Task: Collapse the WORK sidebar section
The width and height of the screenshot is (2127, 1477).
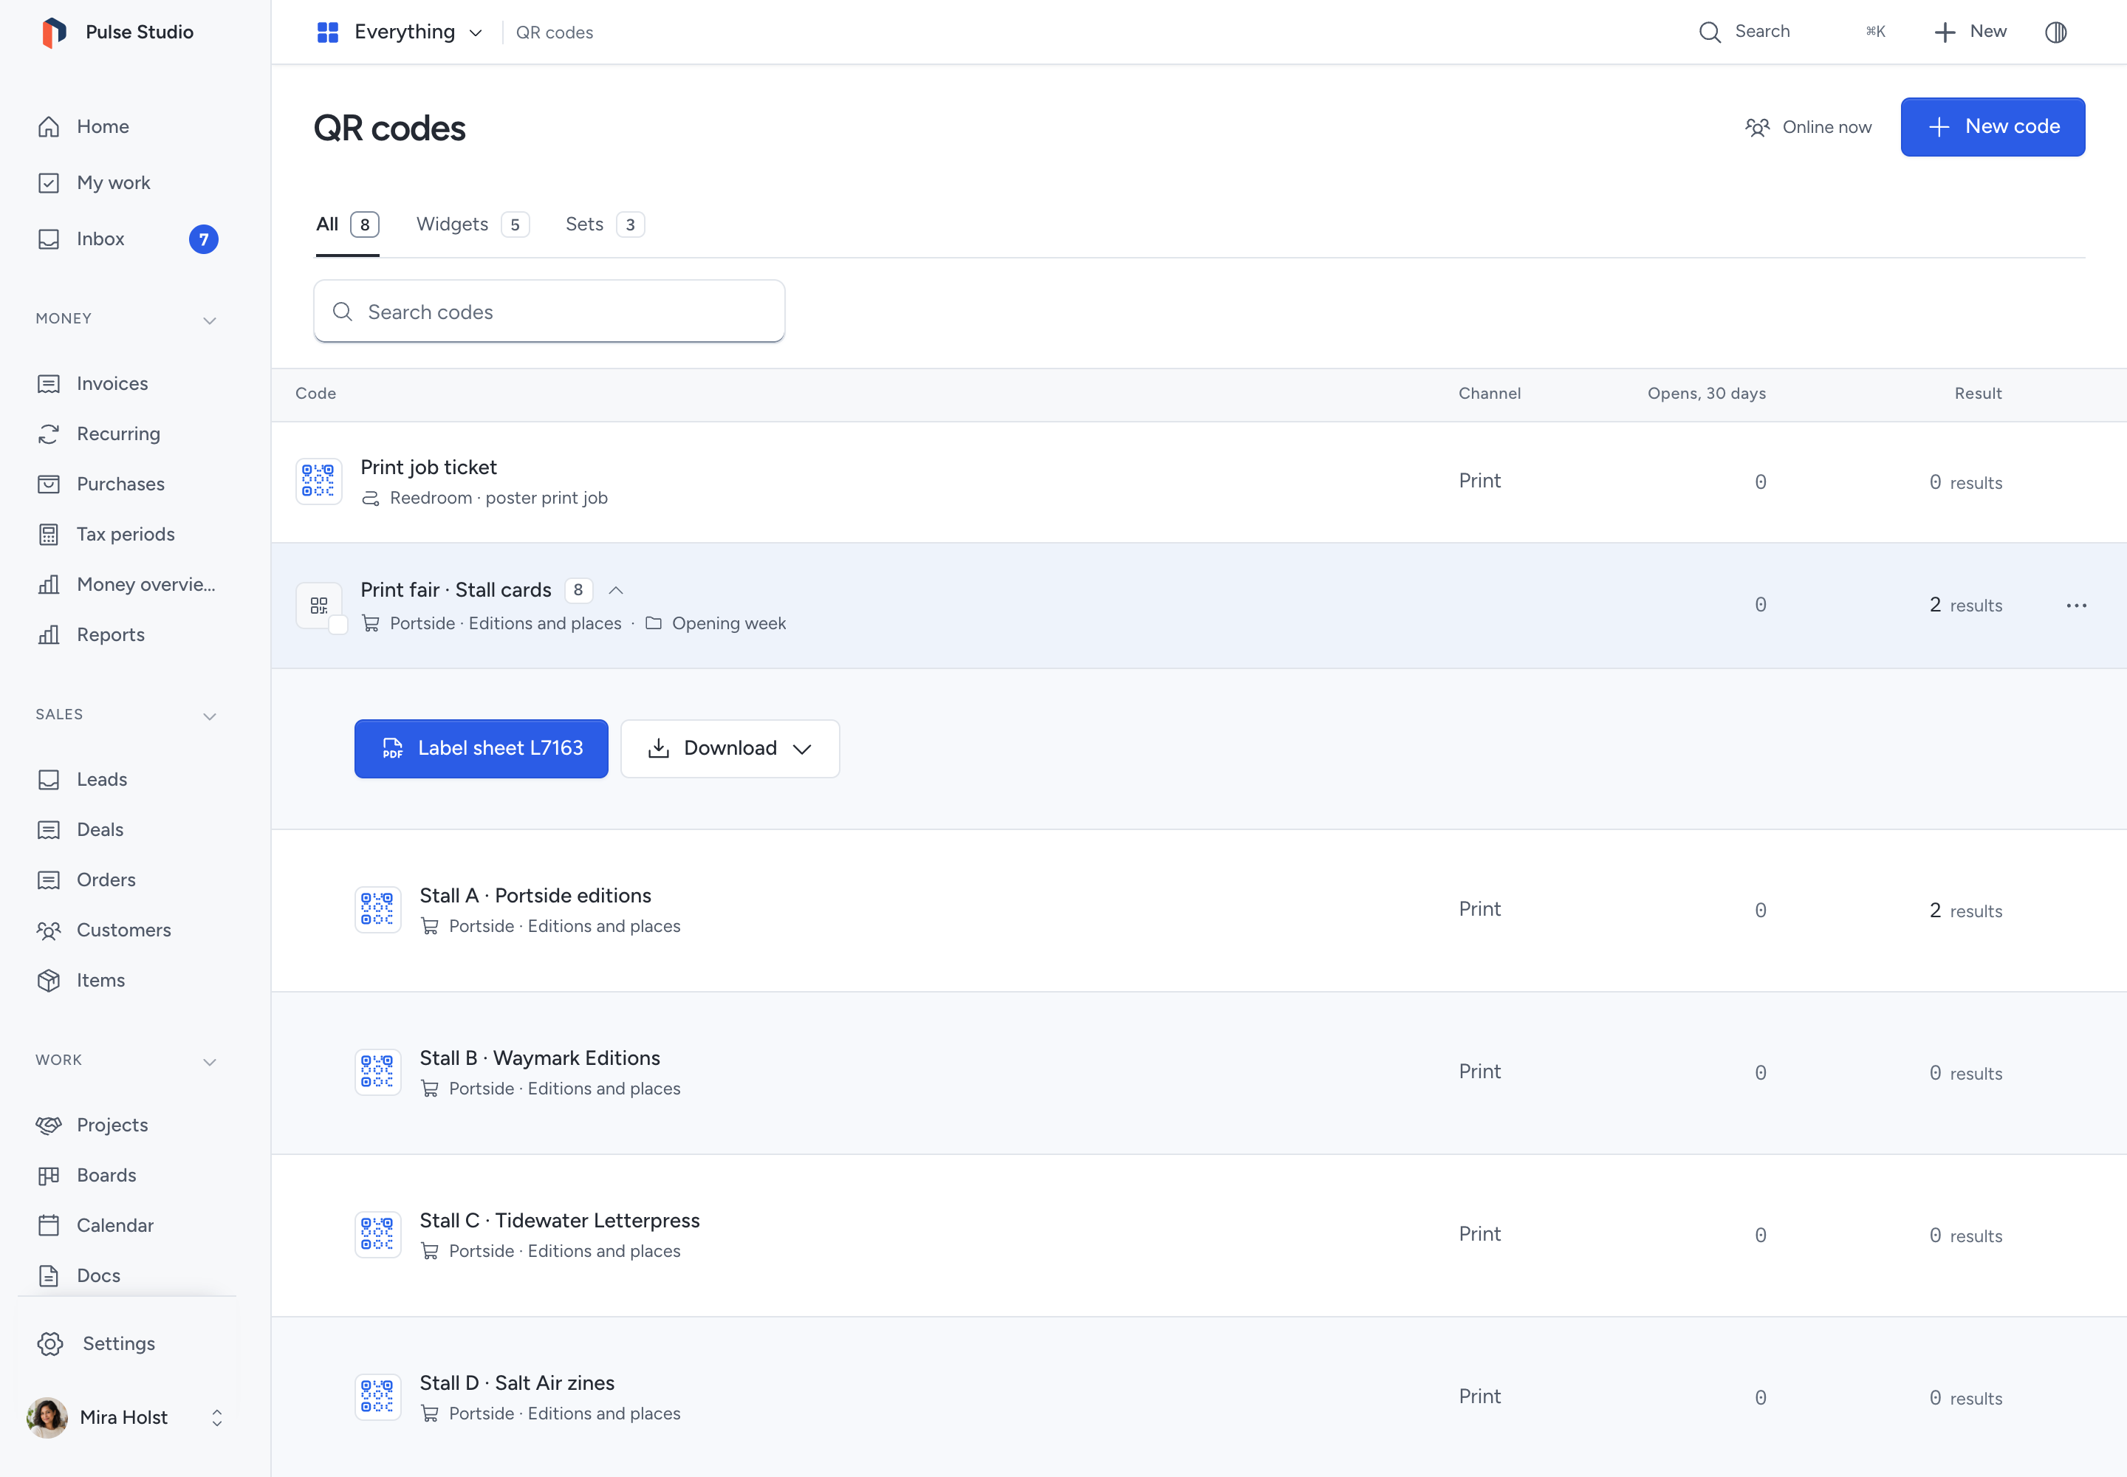Action: (x=210, y=1061)
